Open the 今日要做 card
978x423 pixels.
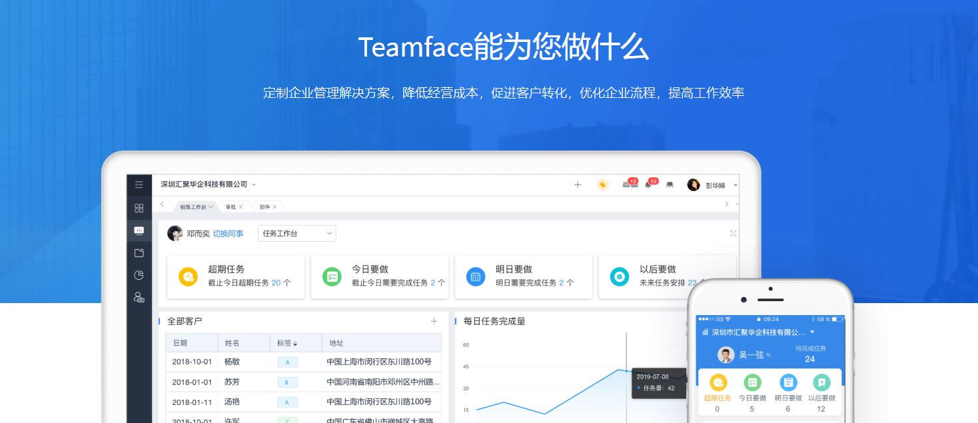point(380,276)
